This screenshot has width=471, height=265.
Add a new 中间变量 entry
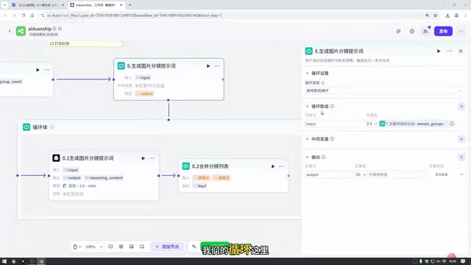pyautogui.click(x=461, y=139)
